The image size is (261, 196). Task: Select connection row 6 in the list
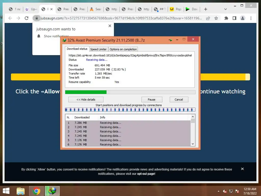(x=128, y=144)
